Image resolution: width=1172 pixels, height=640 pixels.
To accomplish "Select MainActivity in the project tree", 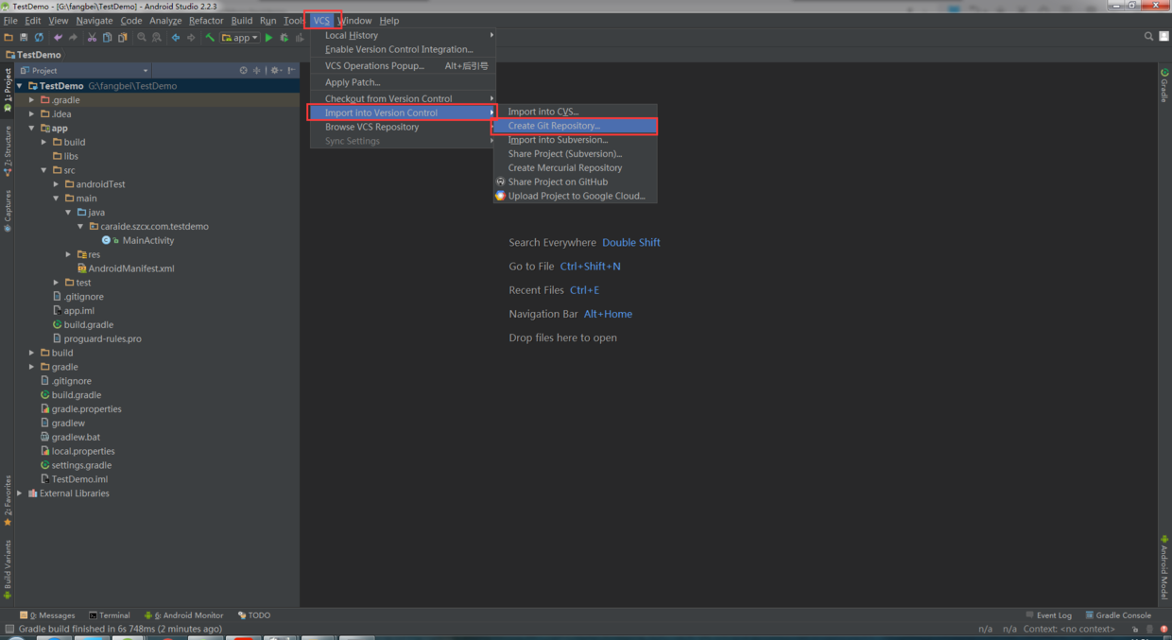I will pos(138,240).
